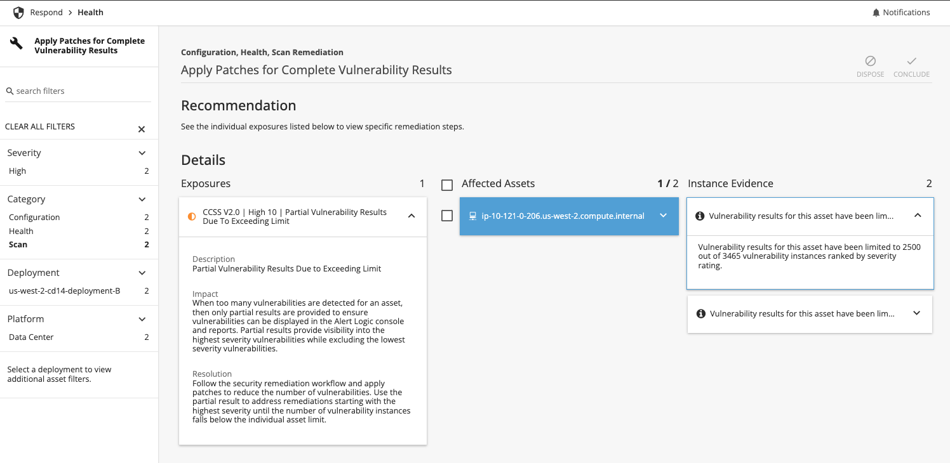Toggle the Affected Assets select-all checkbox
The height and width of the screenshot is (463, 950).
click(x=447, y=185)
